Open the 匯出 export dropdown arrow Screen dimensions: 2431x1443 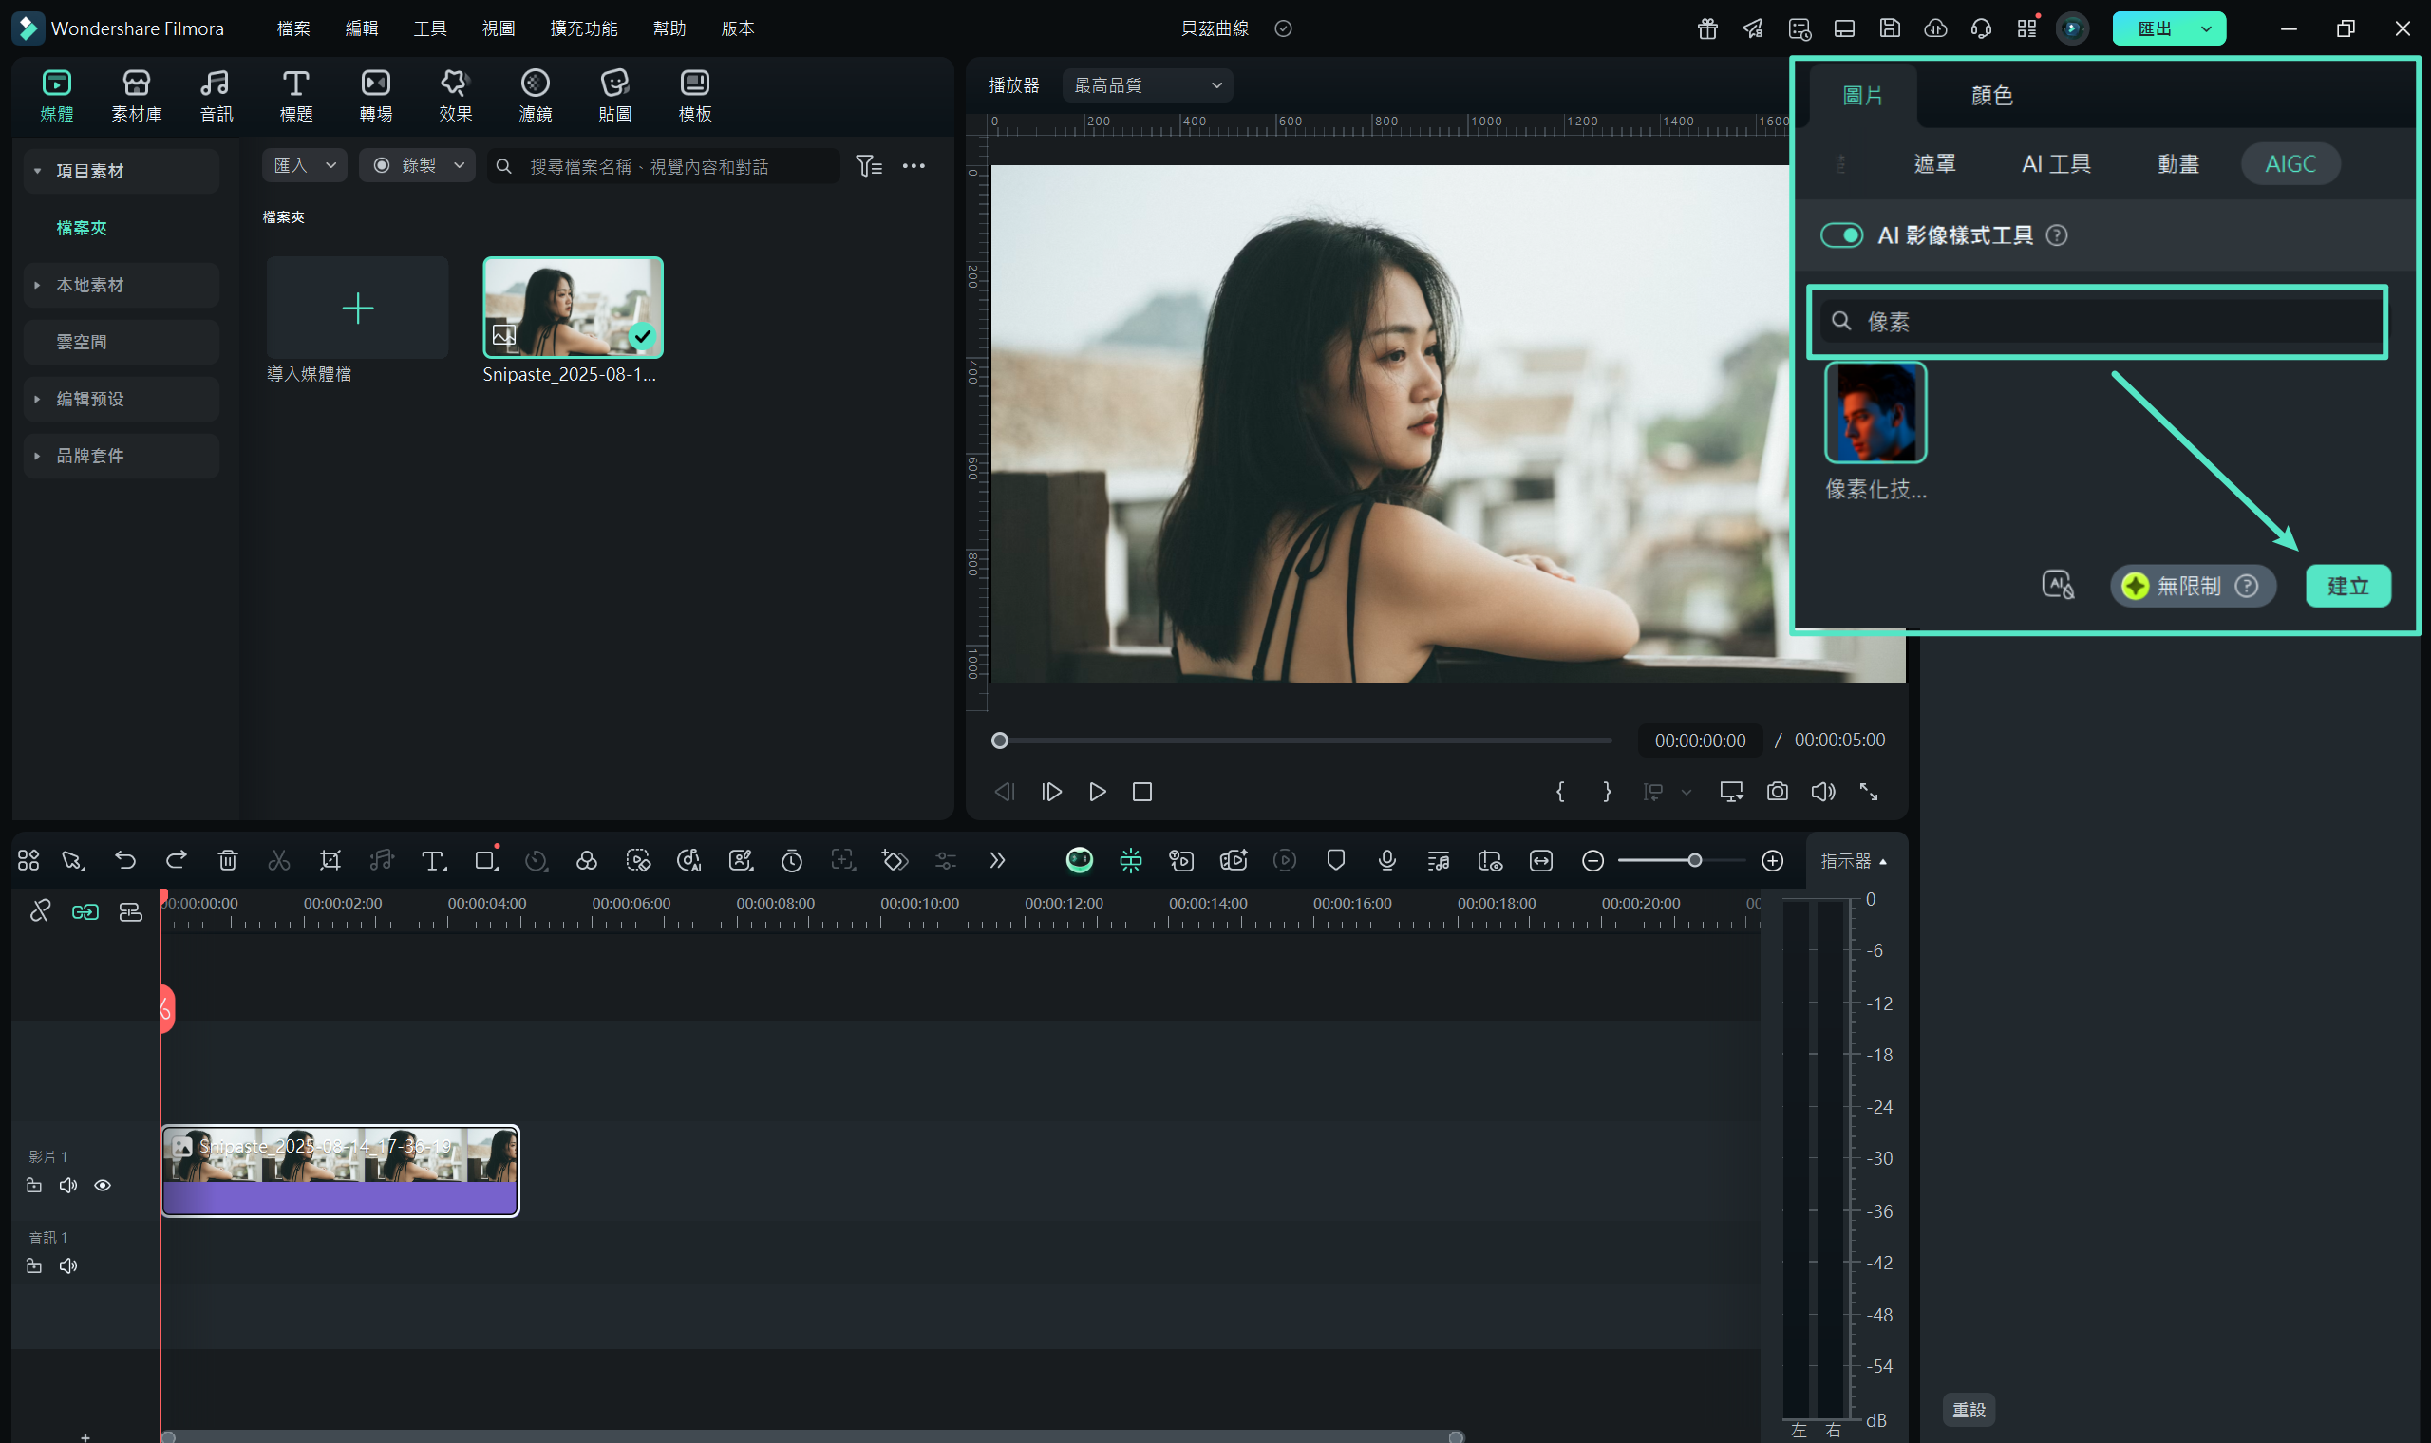click(x=2205, y=28)
